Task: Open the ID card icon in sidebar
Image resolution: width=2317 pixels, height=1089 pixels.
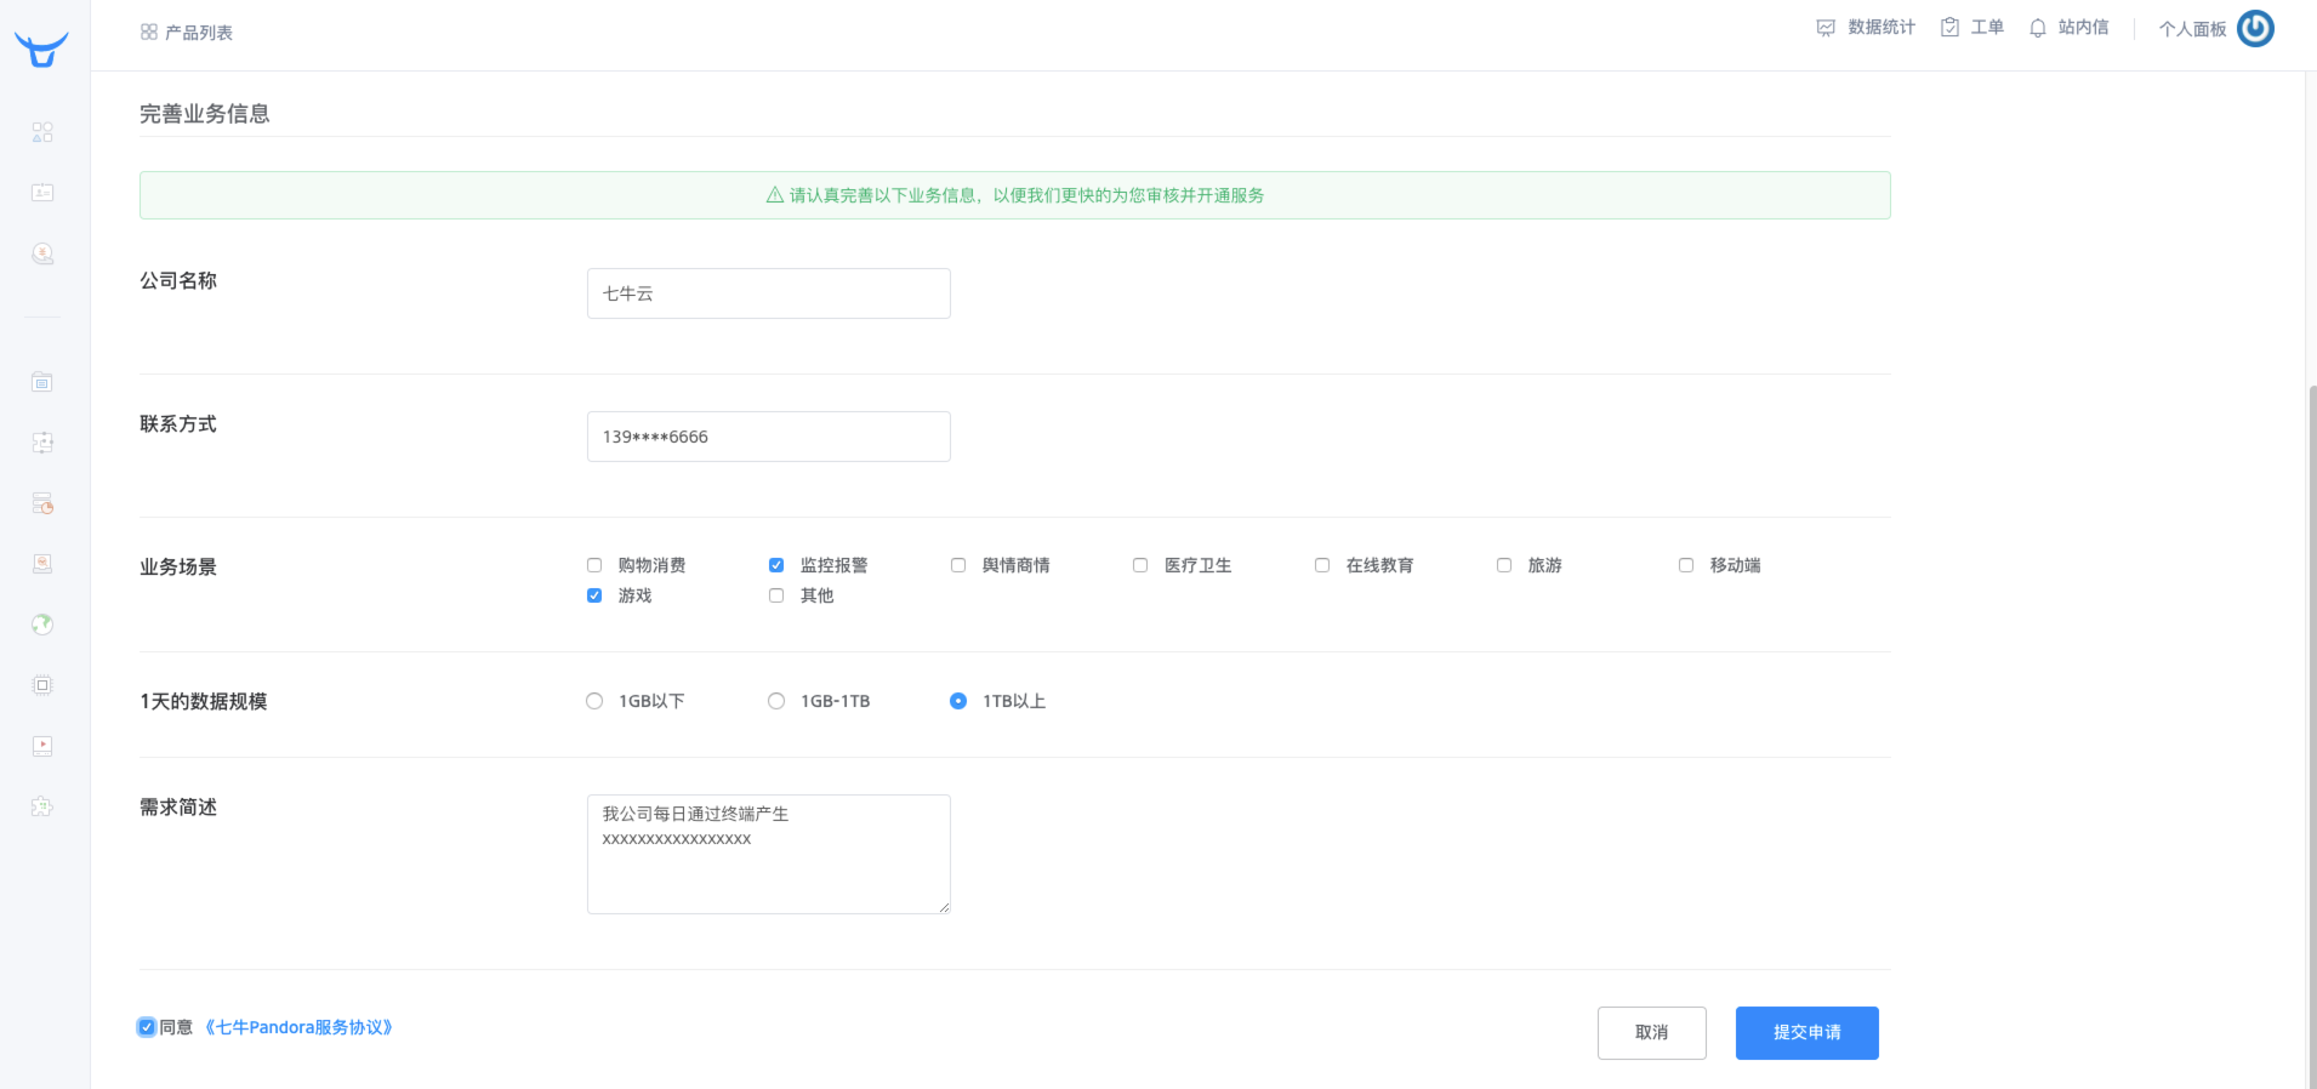Action: pos(42,192)
